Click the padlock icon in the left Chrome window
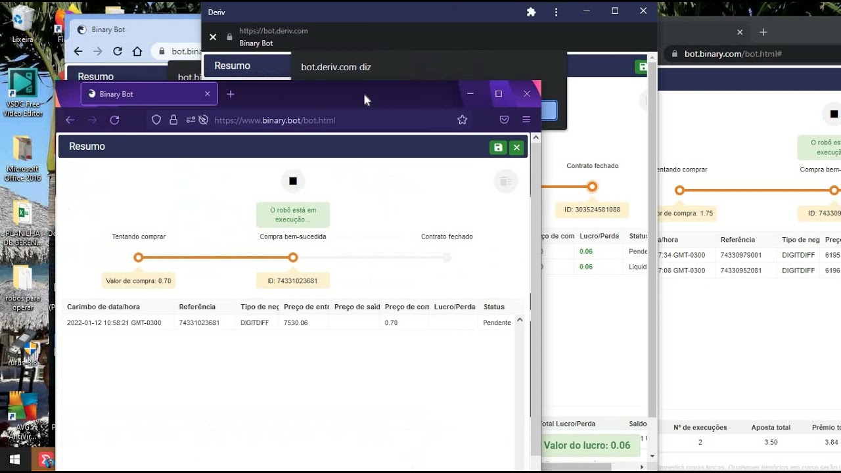Viewport: 841px width, 473px height. point(161,51)
